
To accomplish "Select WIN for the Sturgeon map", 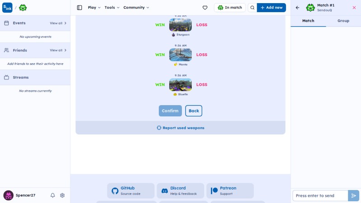I will click(x=160, y=25).
